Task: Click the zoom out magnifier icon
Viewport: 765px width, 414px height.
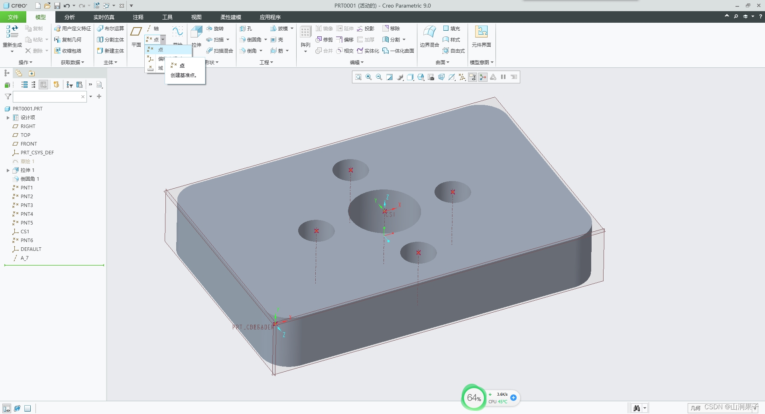Action: [x=379, y=77]
